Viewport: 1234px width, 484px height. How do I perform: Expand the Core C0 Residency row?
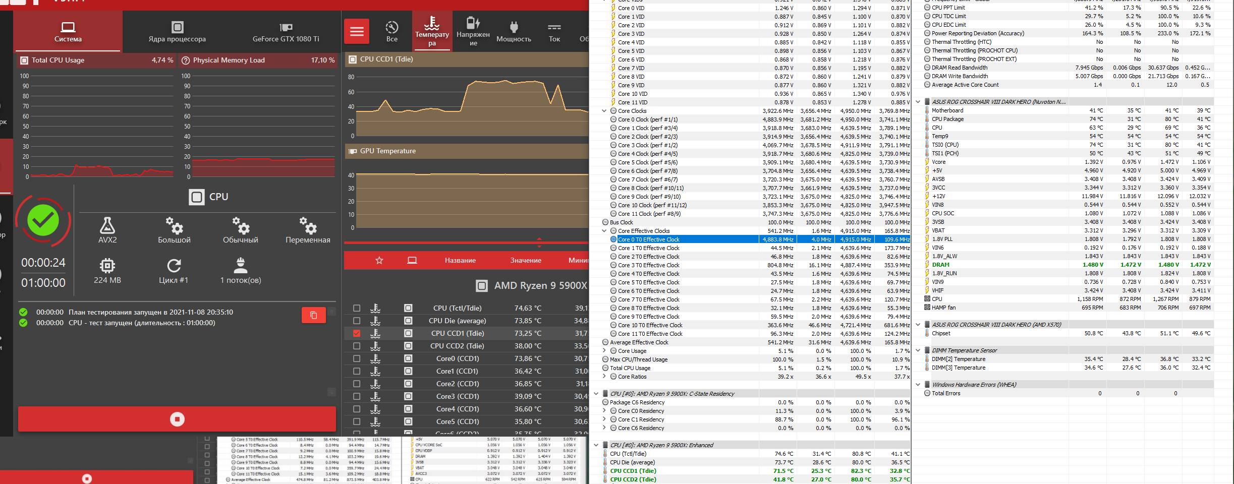604,411
